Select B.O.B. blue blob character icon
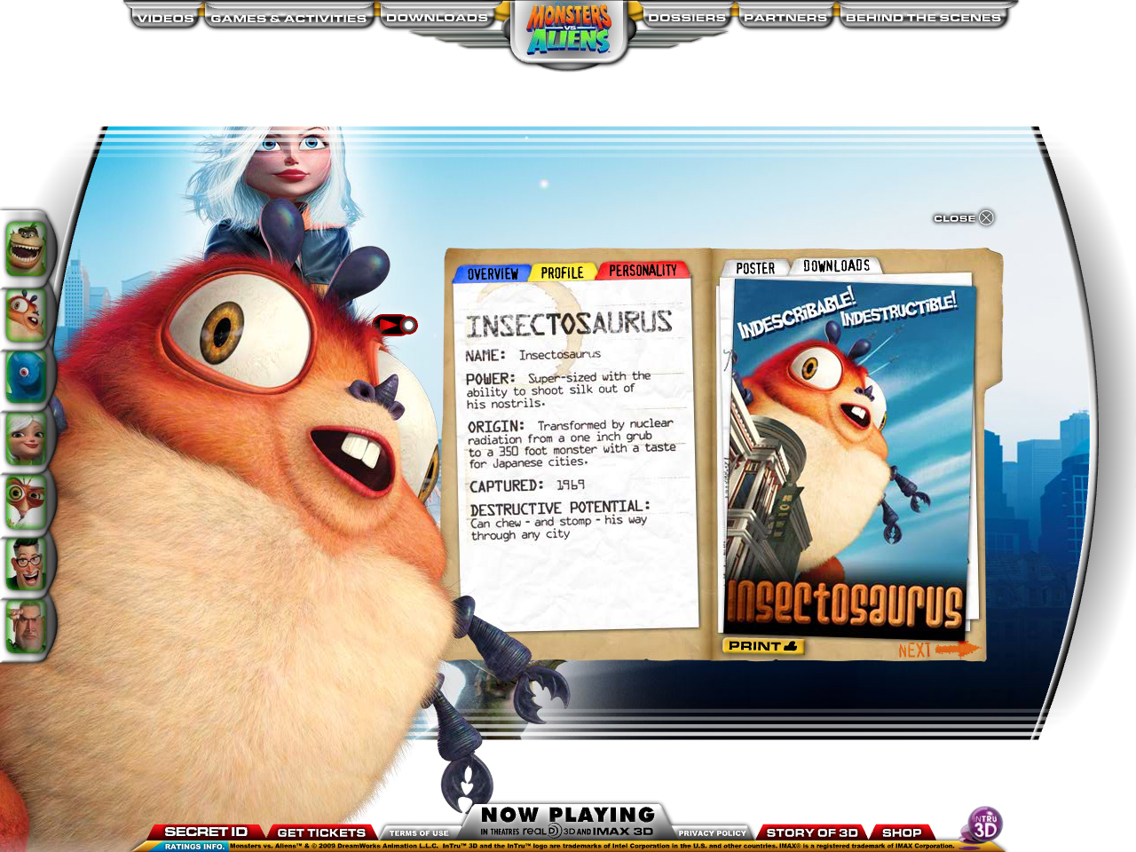 pyautogui.click(x=27, y=376)
